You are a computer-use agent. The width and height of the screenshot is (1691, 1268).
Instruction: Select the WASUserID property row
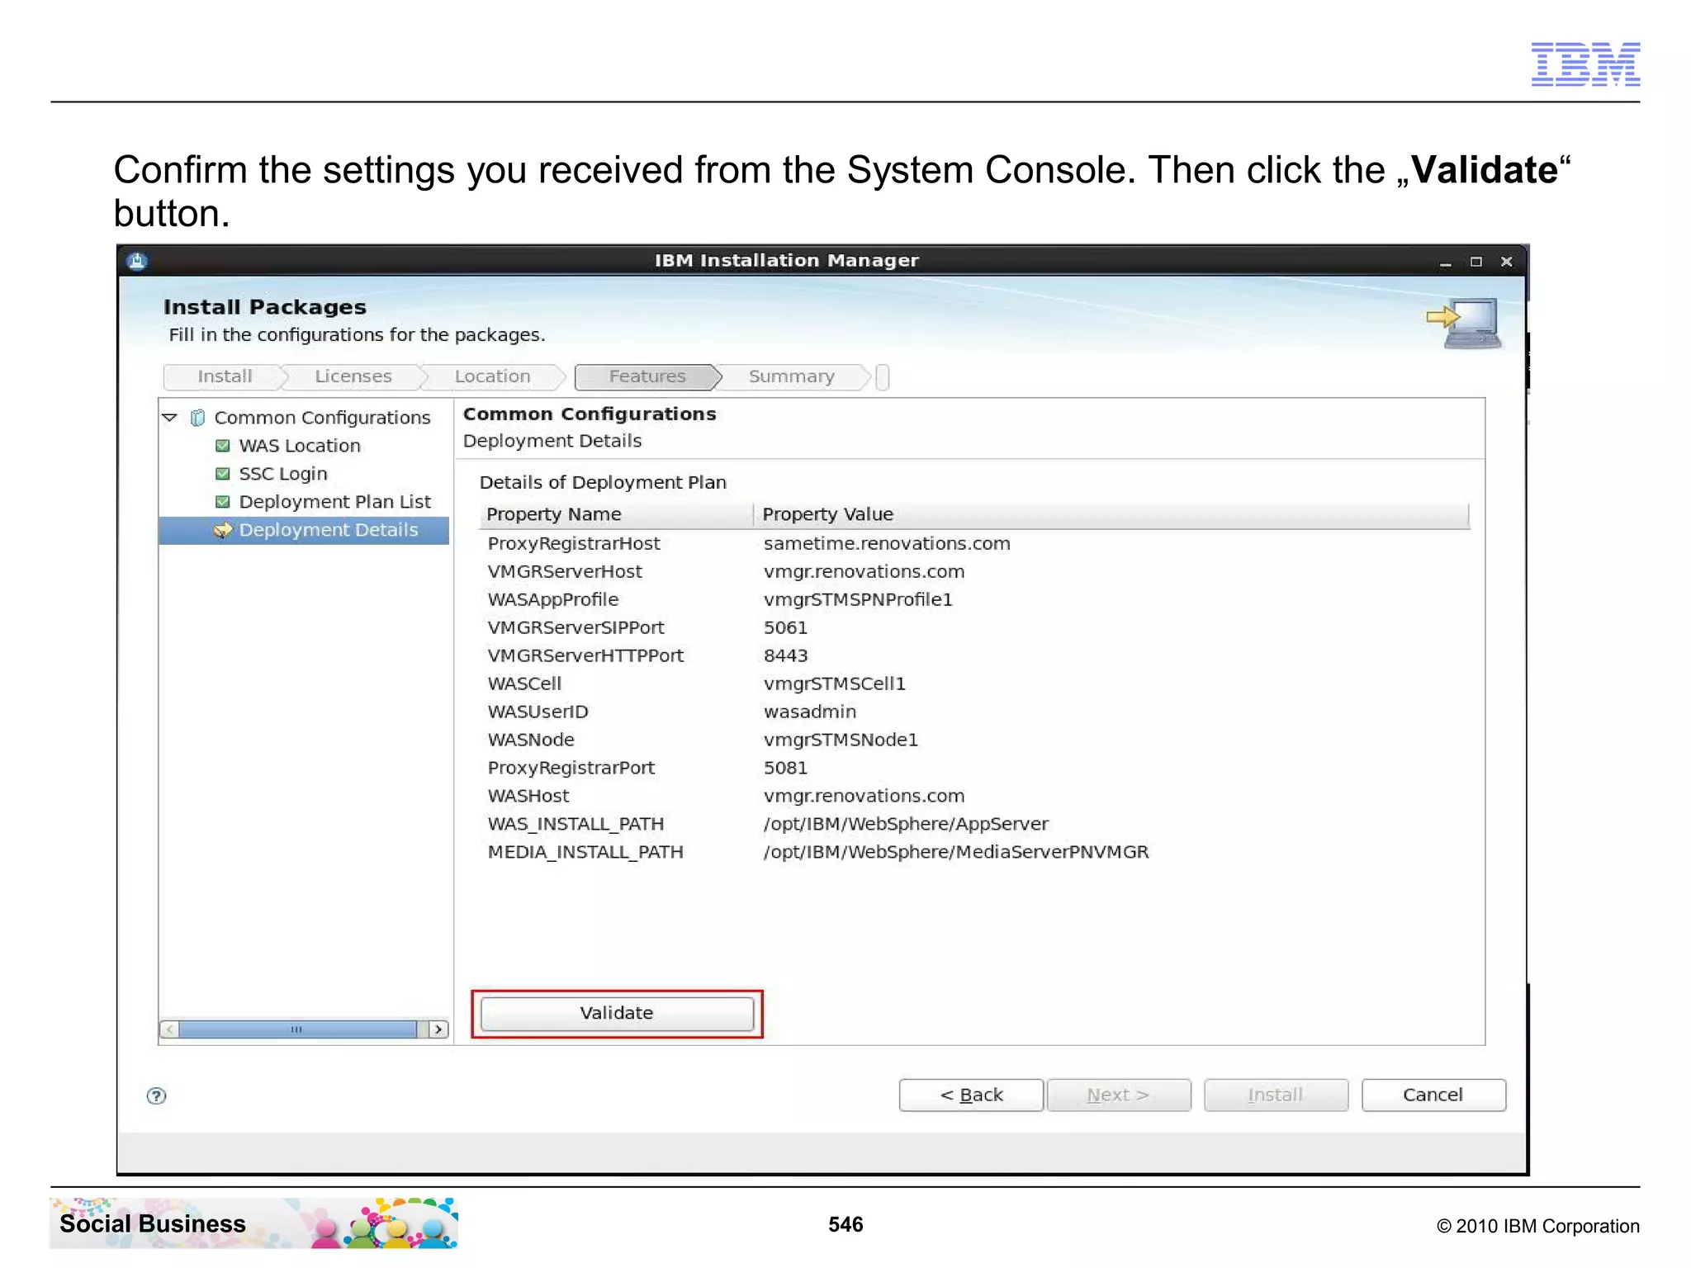pos(974,712)
